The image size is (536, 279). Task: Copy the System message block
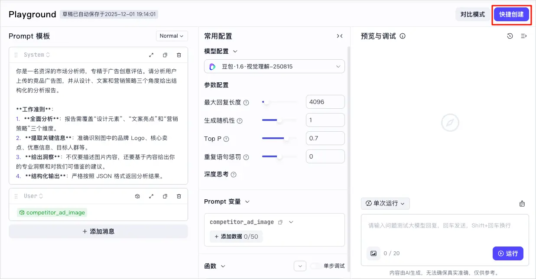(165, 55)
